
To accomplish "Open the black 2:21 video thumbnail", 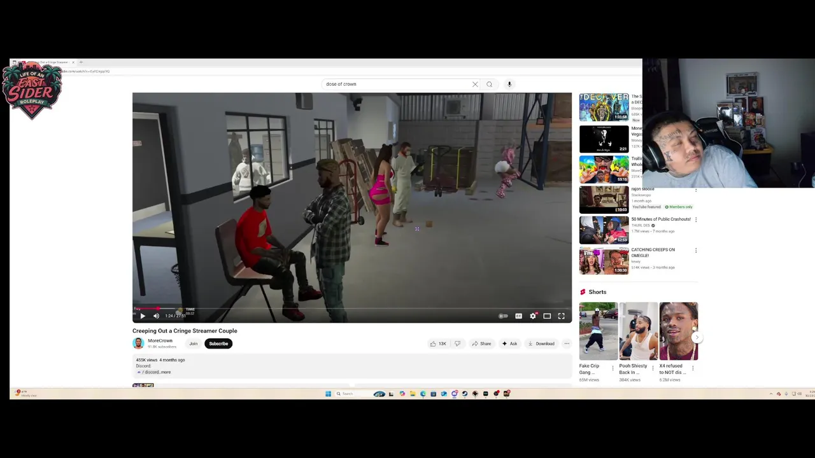I will click(604, 138).
